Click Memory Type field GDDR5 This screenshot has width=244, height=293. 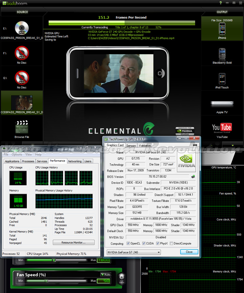click(x=137, y=207)
